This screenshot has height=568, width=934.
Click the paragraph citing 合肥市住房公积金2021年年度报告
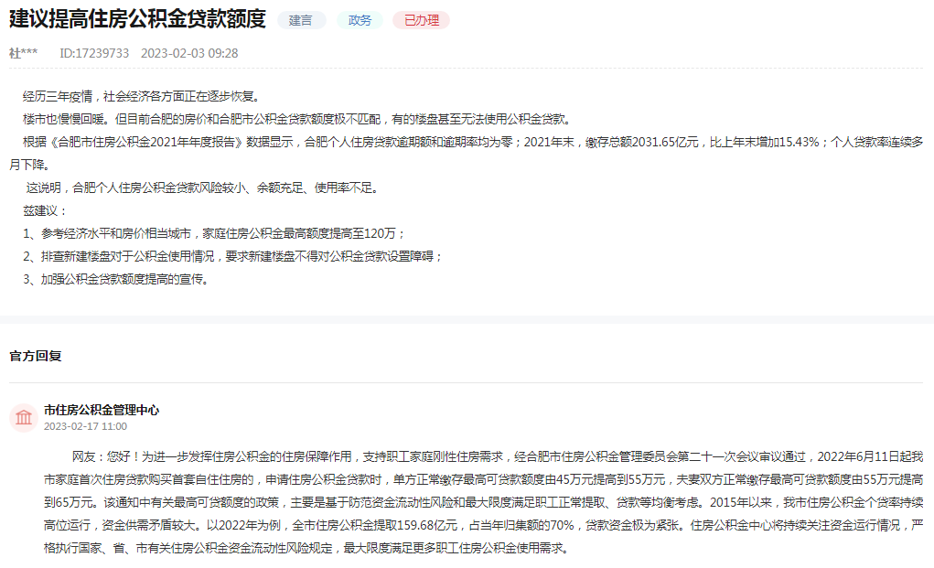click(466, 153)
